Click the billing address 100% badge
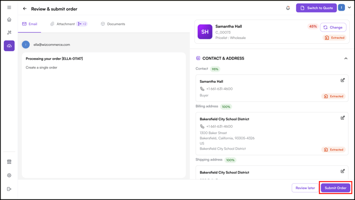The image size is (355, 200). [x=226, y=107]
